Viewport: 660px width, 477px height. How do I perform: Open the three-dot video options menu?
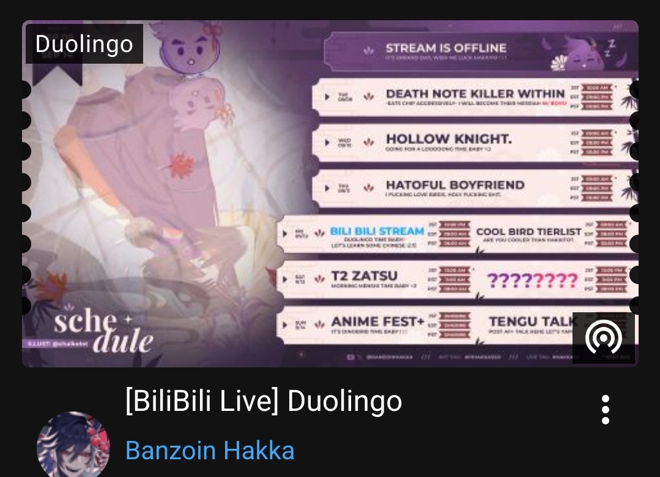pyautogui.click(x=606, y=410)
